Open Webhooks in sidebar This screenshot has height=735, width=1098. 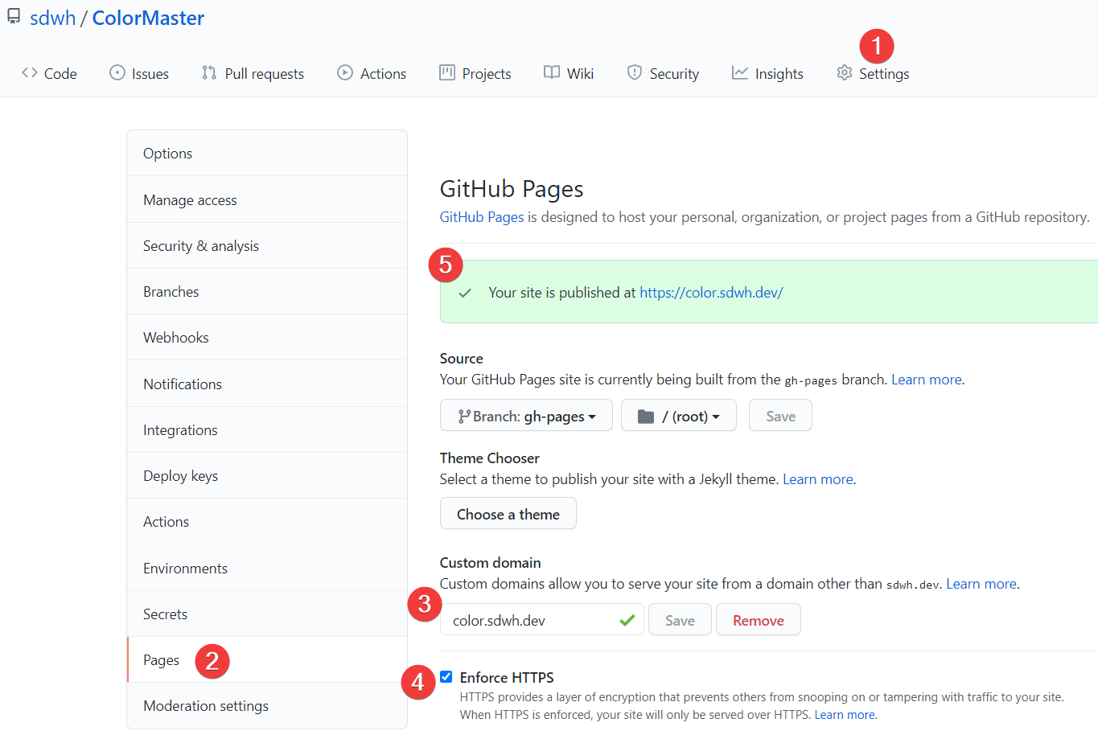[267, 337]
